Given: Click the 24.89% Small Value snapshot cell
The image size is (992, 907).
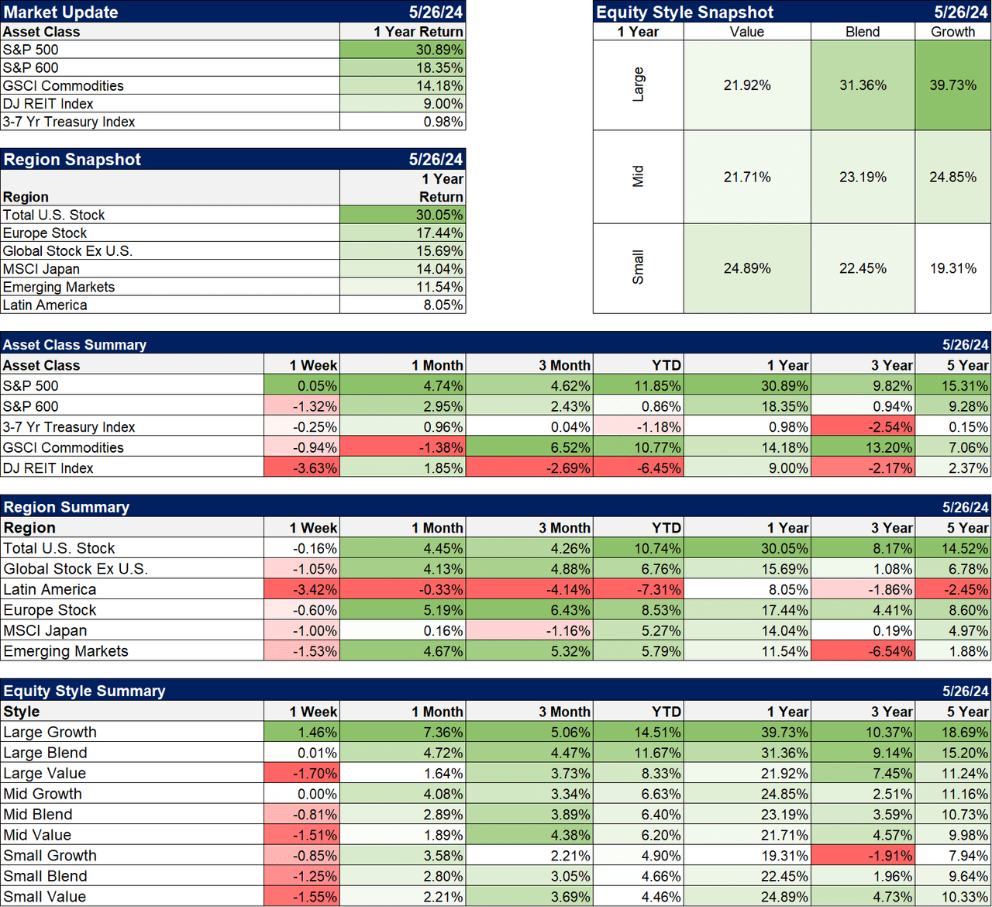Looking at the screenshot, I should [747, 268].
